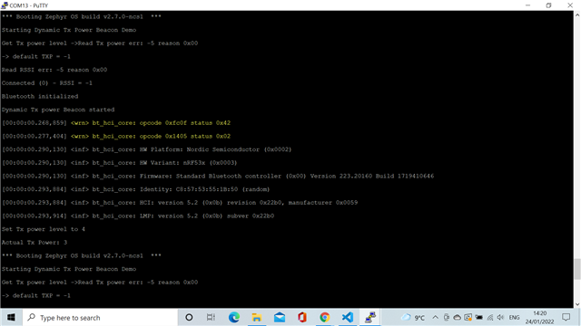Open Microsoft Edge from the taskbar
This screenshot has width=581, height=326.
point(234,317)
